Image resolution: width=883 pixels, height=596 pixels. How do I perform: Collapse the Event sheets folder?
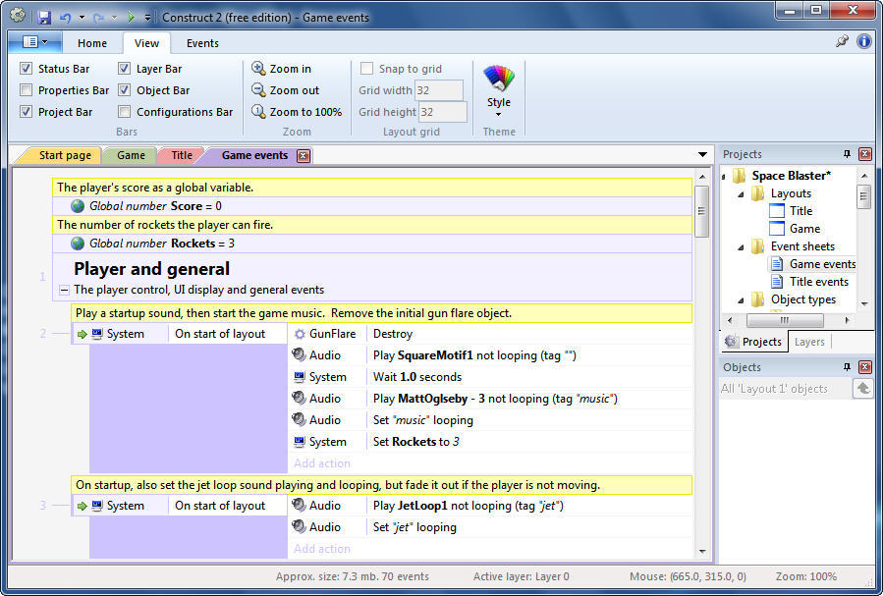[x=742, y=247]
